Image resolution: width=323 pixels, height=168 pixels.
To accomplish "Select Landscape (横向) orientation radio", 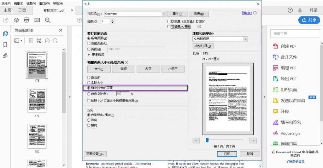I will pos(89,125).
